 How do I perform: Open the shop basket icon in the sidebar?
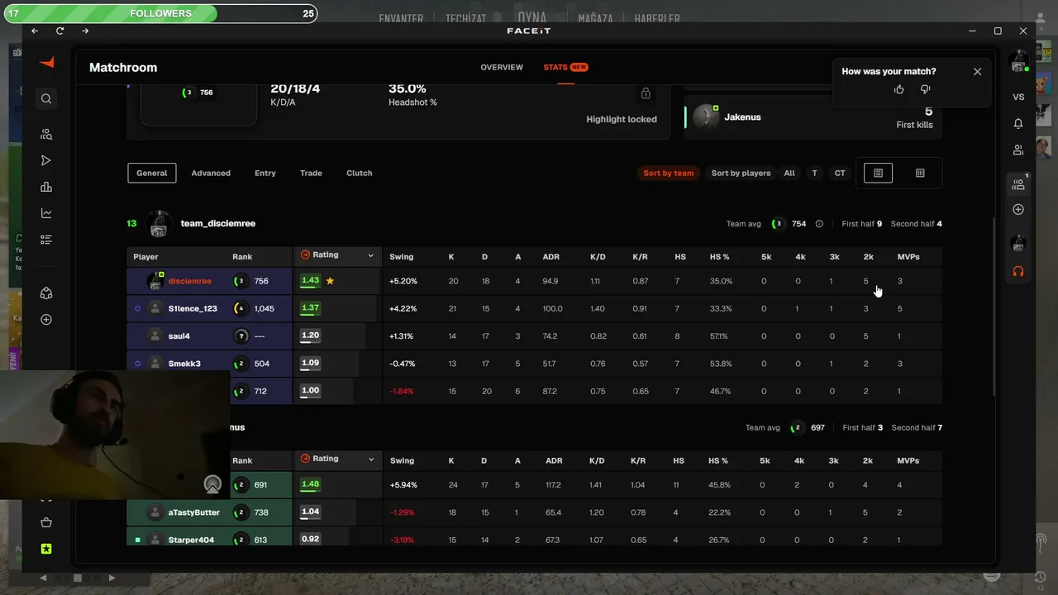click(x=46, y=522)
